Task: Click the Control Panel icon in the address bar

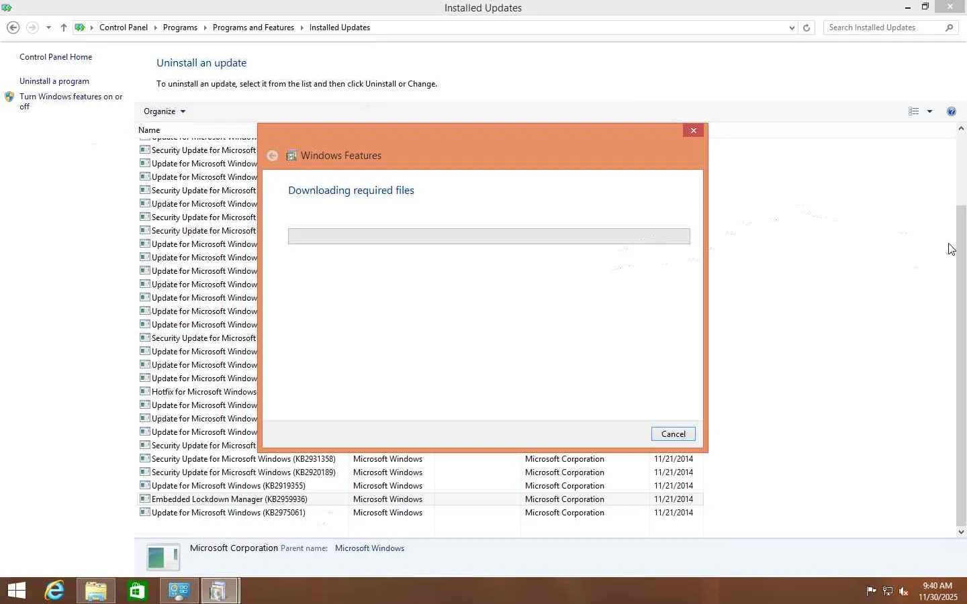Action: [80, 28]
